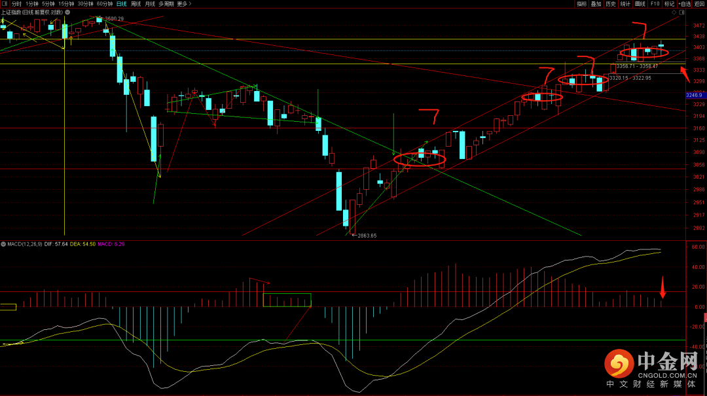
Task: Open the 月线 monthly chart
Action: click(150, 4)
